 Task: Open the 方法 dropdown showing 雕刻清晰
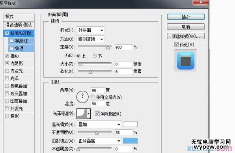coord(90,39)
